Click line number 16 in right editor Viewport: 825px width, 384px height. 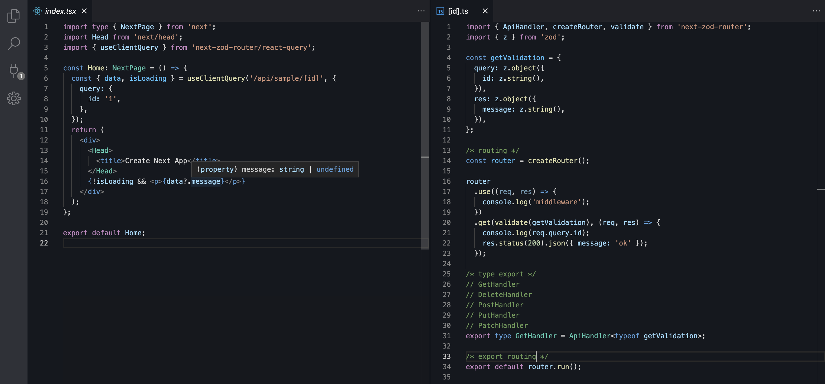coord(447,181)
